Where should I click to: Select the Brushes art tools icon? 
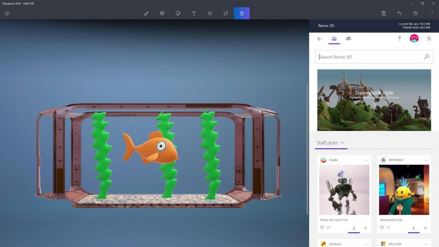(x=146, y=13)
